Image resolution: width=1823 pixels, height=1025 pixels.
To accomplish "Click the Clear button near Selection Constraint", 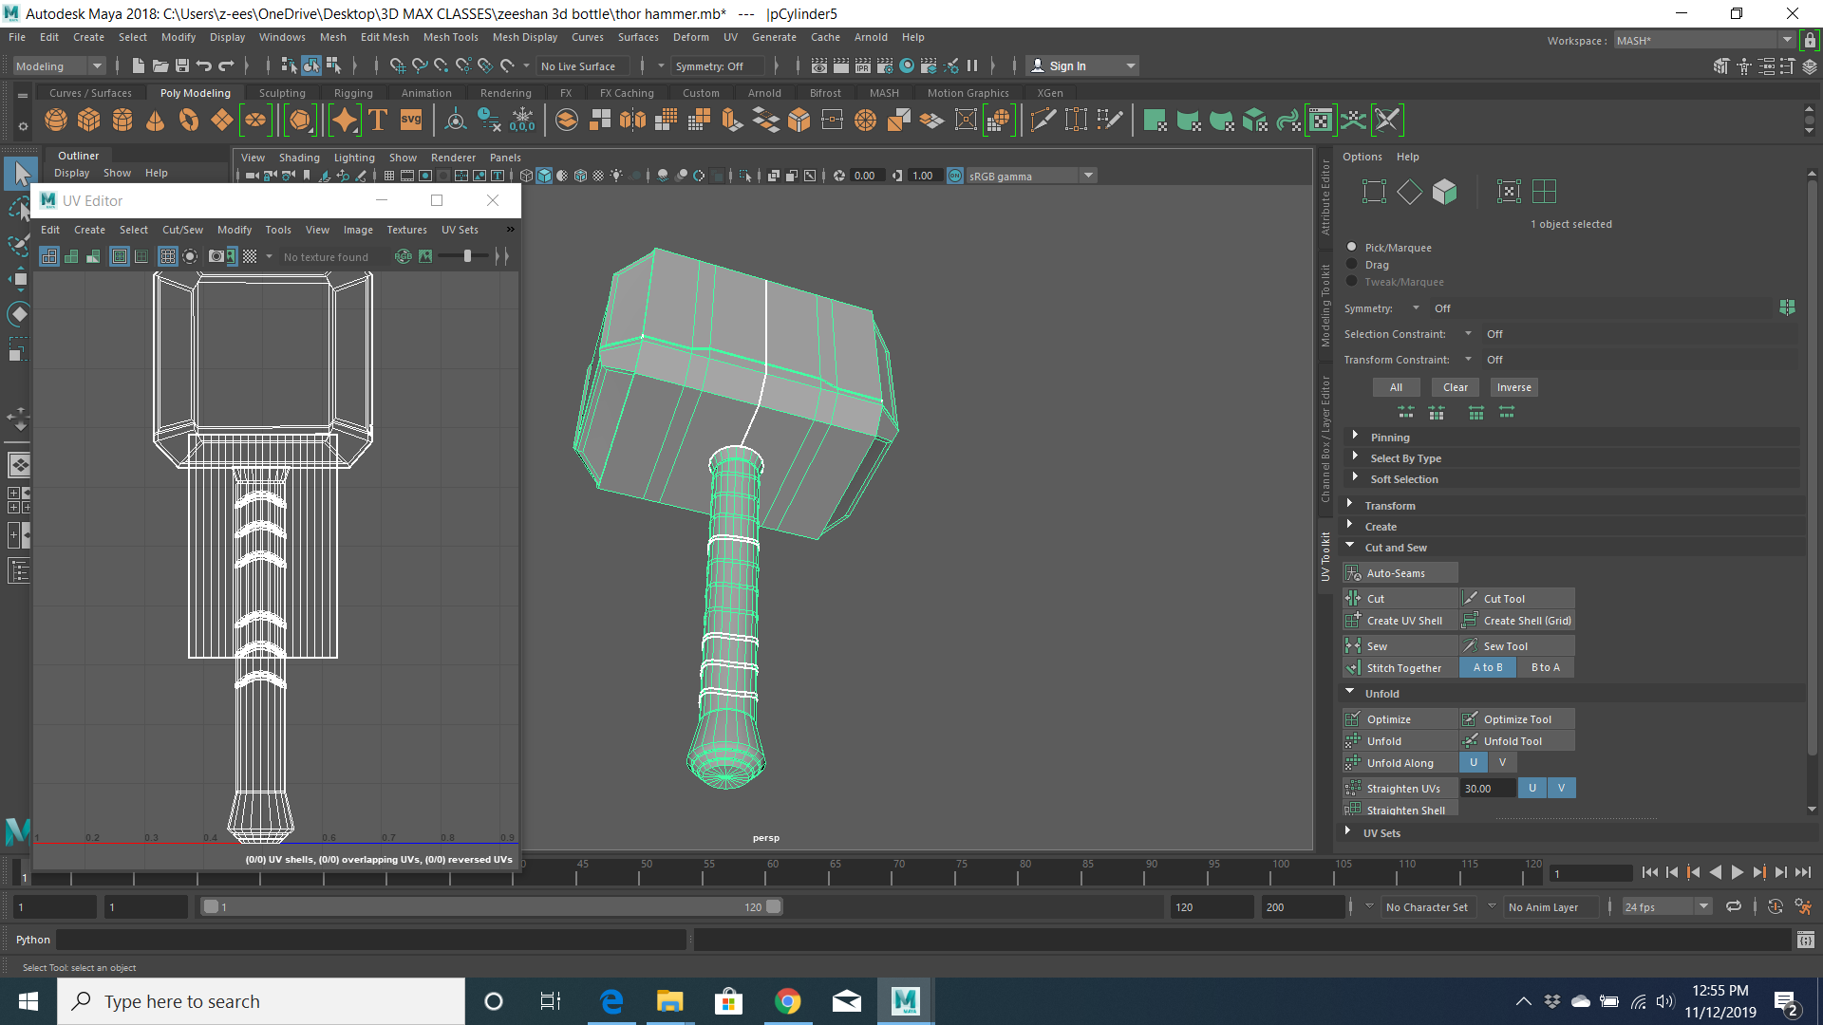I will tap(1455, 387).
